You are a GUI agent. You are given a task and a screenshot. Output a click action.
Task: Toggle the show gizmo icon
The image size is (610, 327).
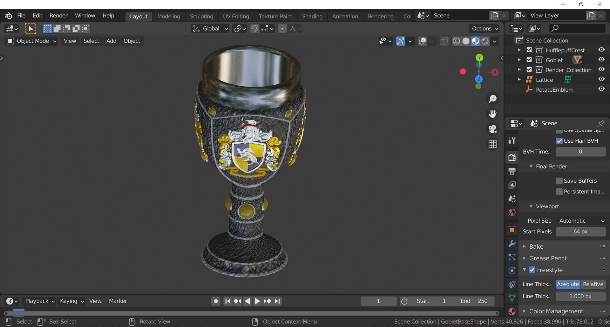400,41
